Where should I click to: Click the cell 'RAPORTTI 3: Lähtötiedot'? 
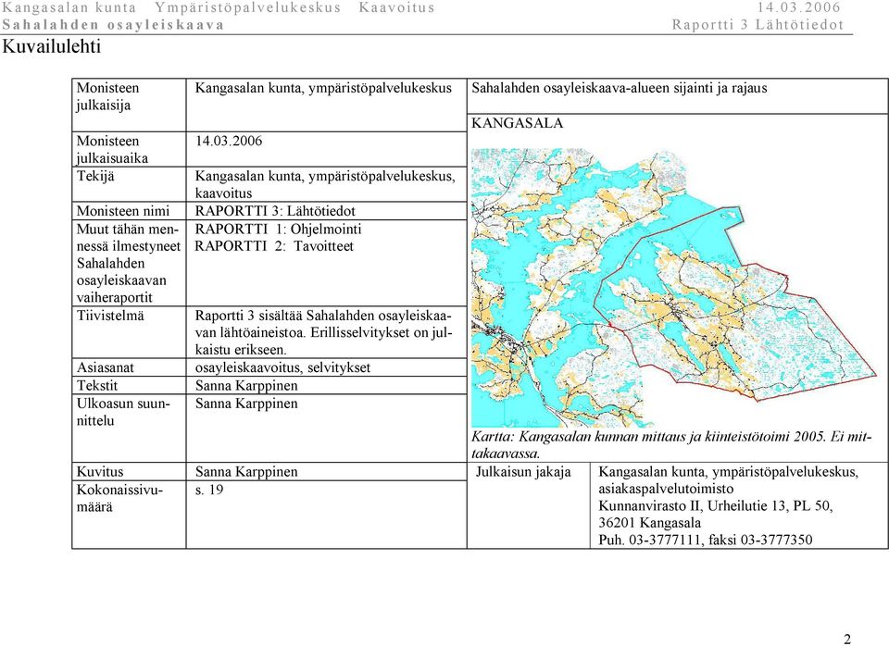pos(275,211)
